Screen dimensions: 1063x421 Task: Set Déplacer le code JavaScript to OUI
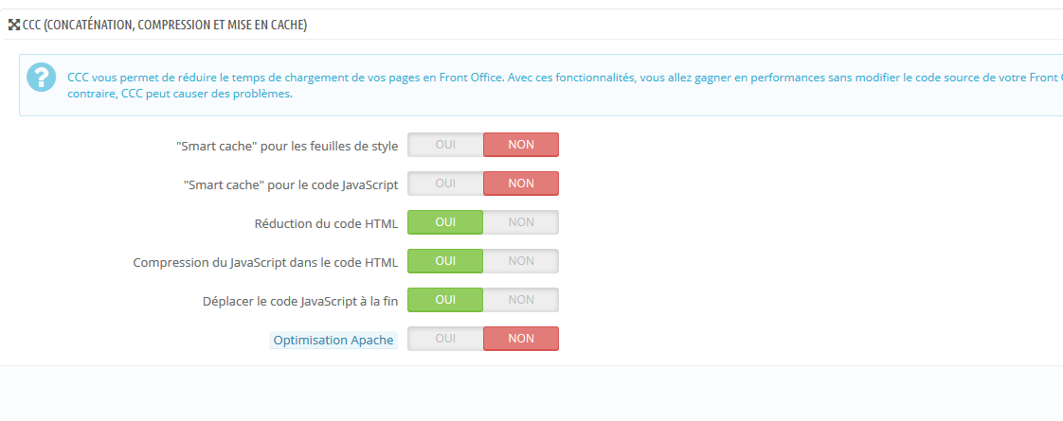click(x=445, y=300)
